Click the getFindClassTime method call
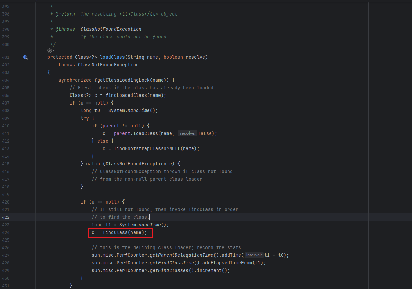Viewport: 412px width, 289px height. (172, 263)
